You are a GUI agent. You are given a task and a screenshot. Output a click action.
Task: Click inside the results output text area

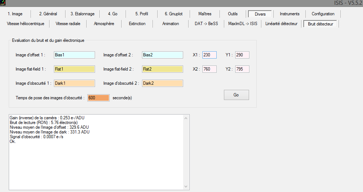(x=95, y=160)
